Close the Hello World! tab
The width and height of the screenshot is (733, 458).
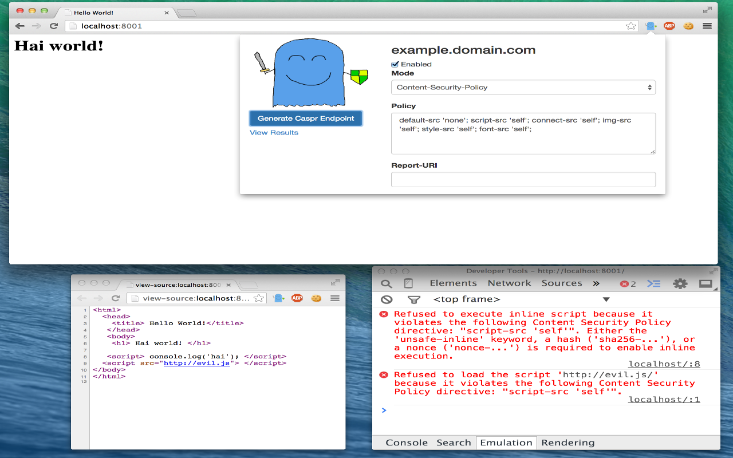coord(167,13)
